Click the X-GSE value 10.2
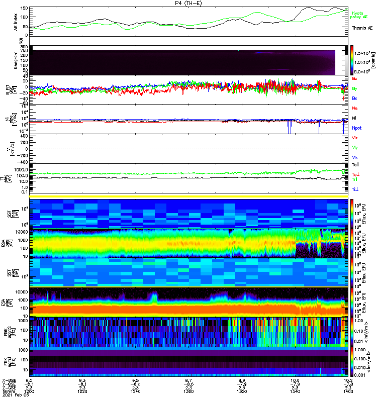 pyautogui.click(x=348, y=380)
